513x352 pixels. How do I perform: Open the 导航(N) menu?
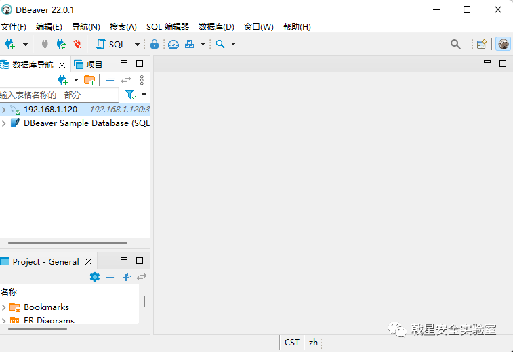click(85, 27)
